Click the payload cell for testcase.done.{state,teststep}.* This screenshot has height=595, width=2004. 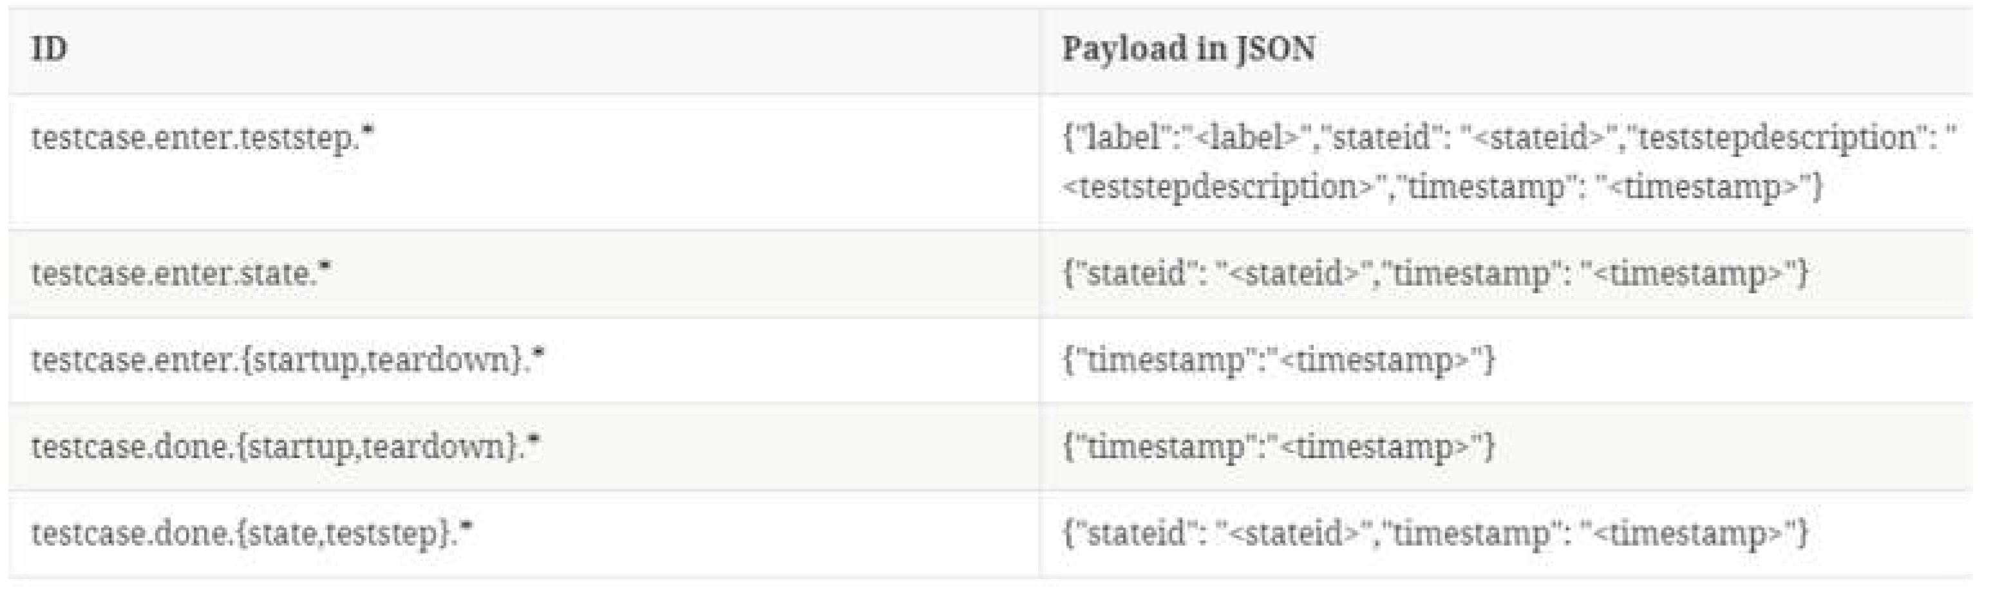(1435, 534)
